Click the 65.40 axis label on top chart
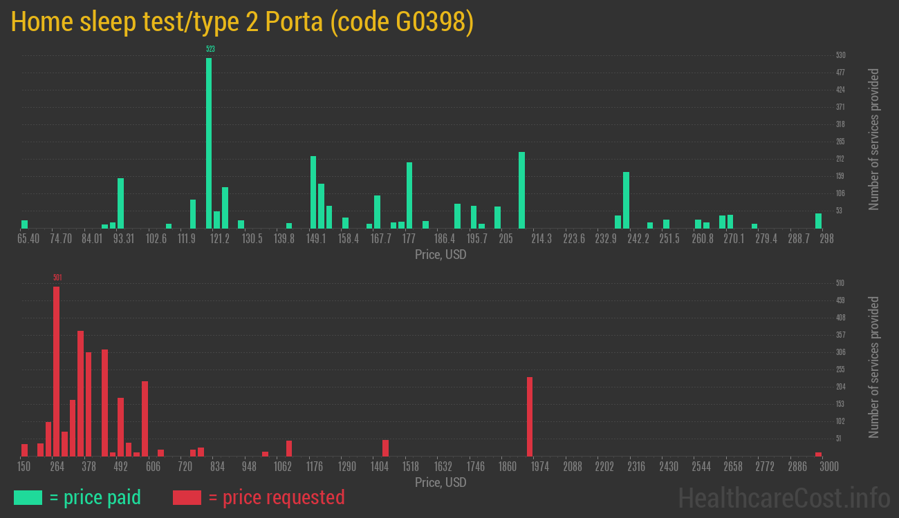899x518 pixels. pos(27,238)
